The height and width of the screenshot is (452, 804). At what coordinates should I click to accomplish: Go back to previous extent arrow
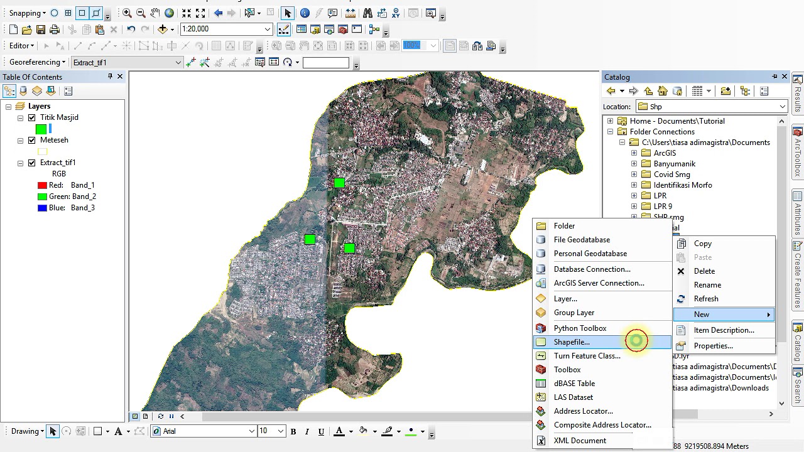pos(218,13)
